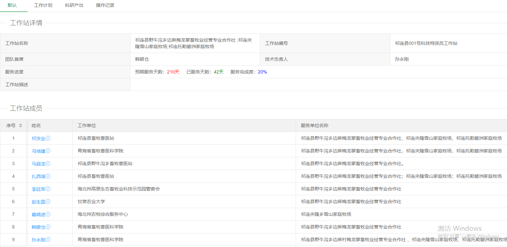This screenshot has width=507, height=247.
Task: Select row number 7 cell
Action: (13, 214)
